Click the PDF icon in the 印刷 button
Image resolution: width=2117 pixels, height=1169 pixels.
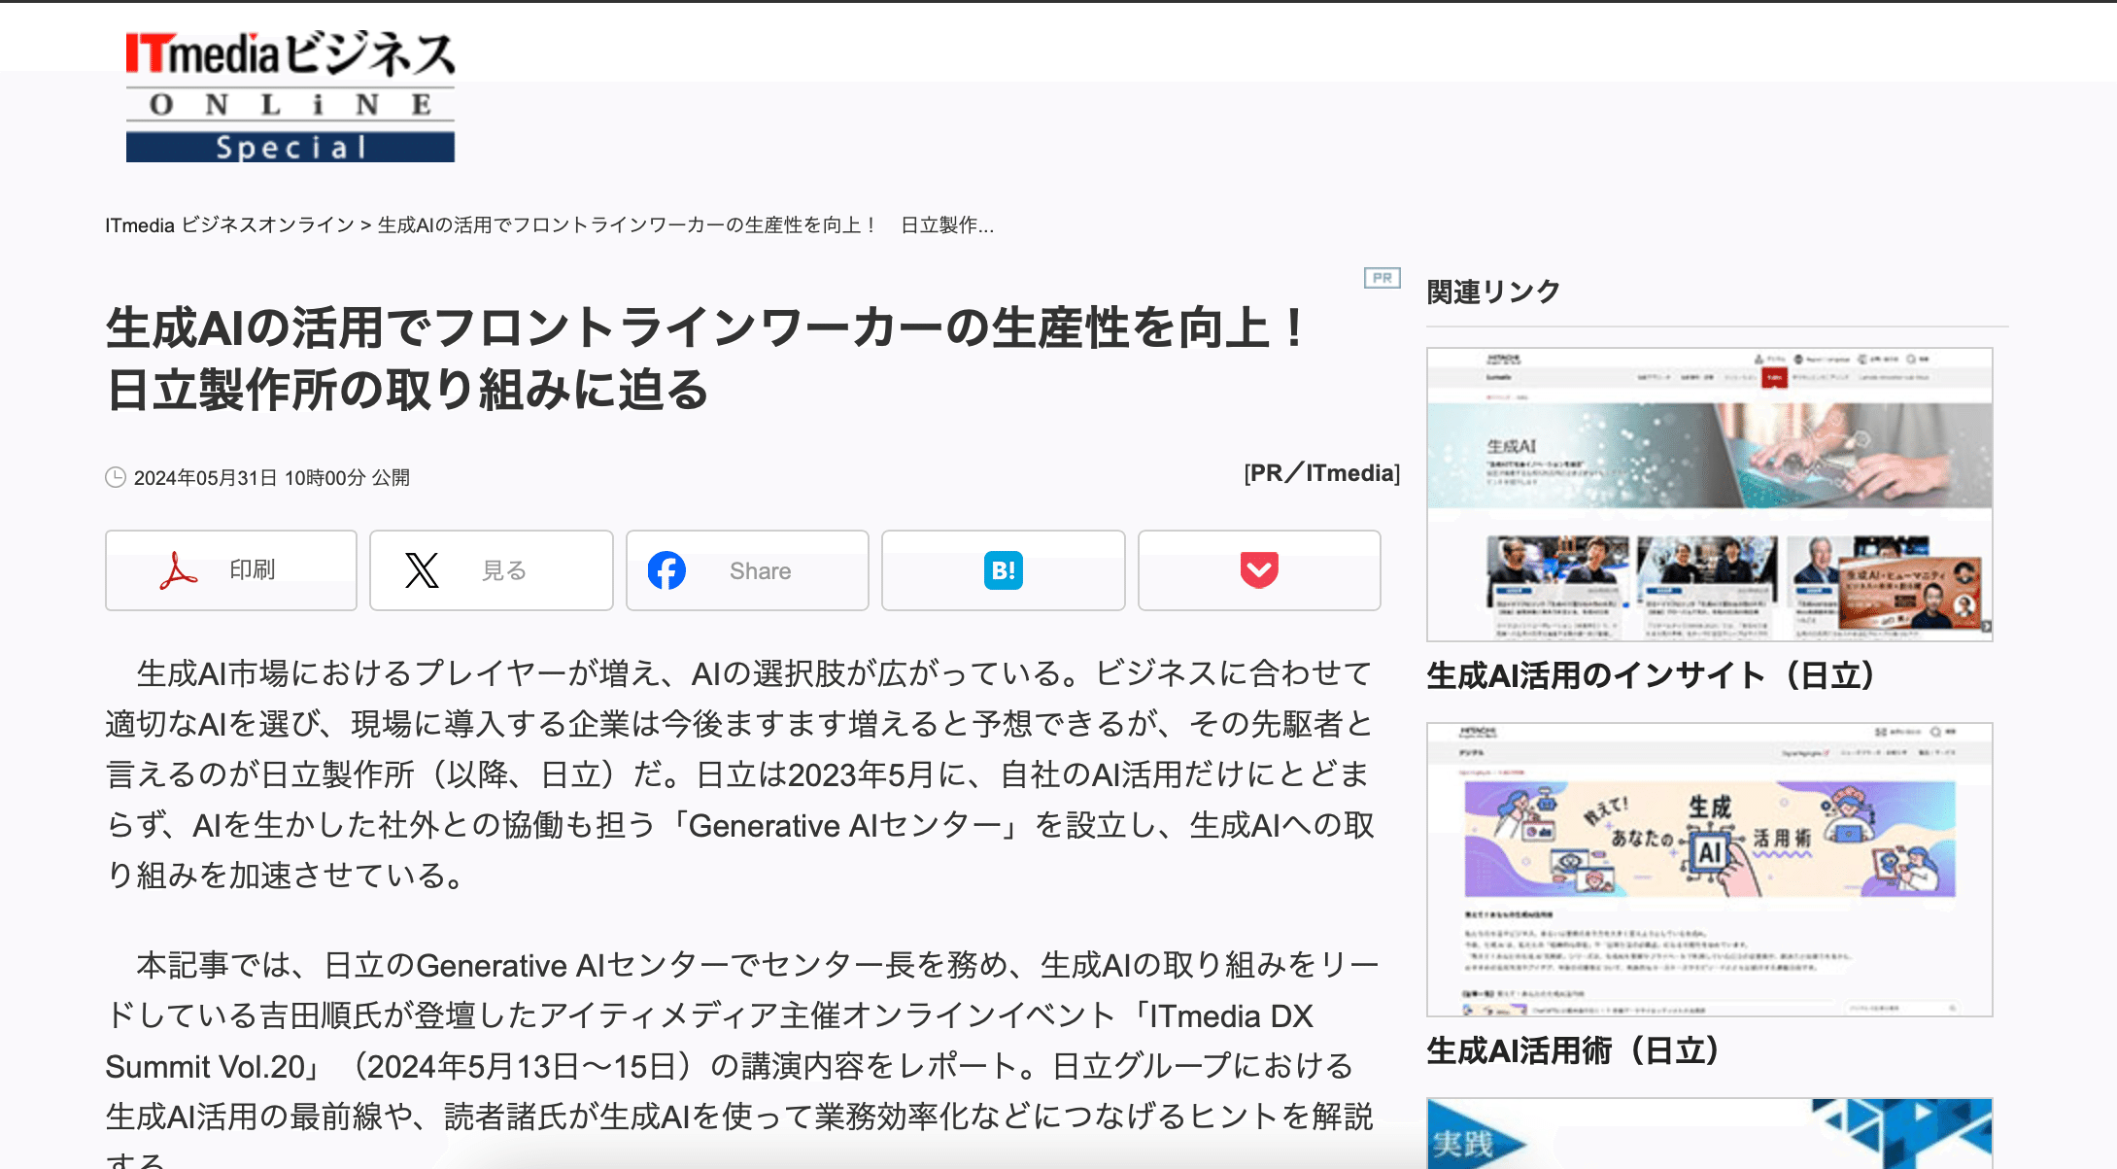coord(179,570)
